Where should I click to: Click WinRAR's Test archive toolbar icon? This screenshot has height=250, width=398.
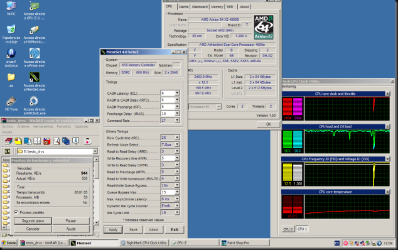28,141
